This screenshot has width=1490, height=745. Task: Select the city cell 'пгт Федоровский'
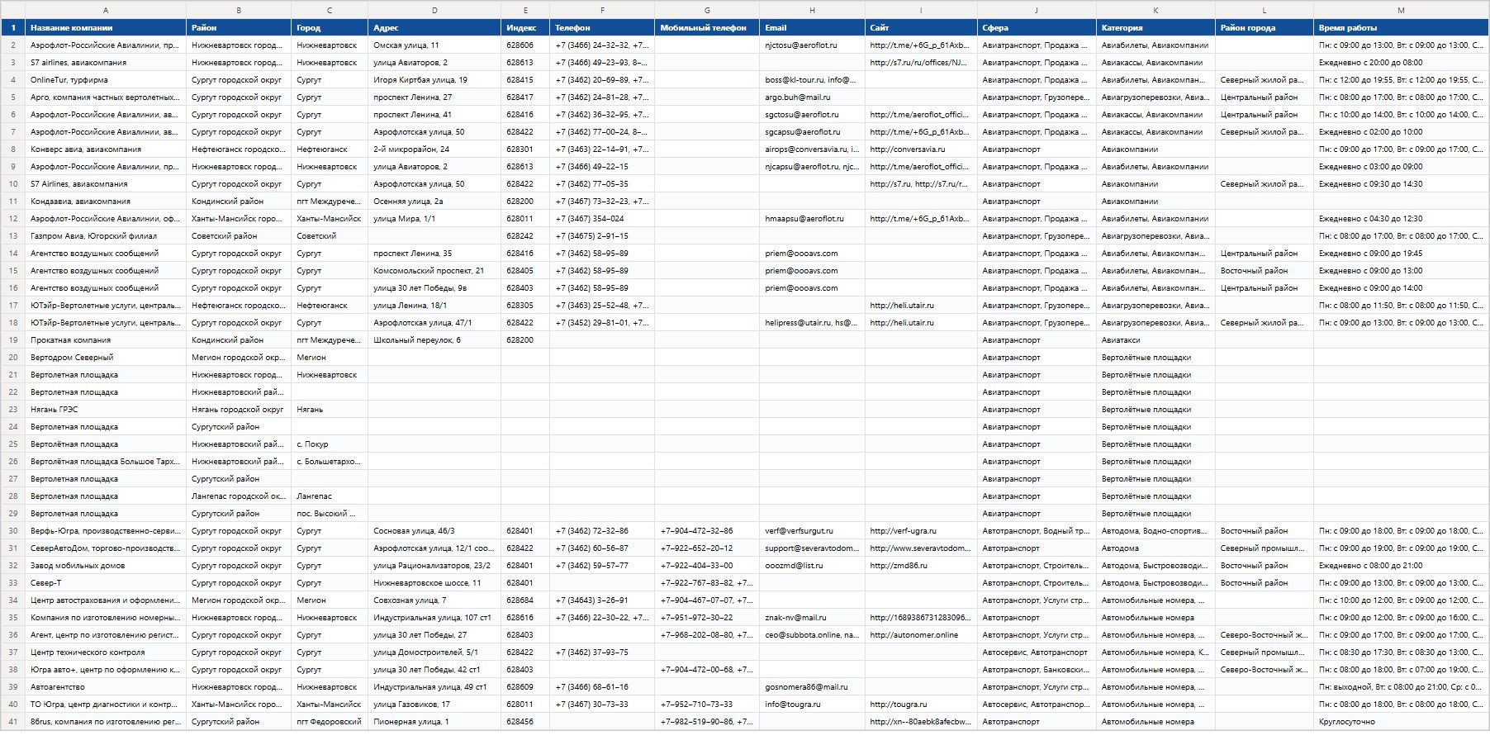(x=330, y=721)
